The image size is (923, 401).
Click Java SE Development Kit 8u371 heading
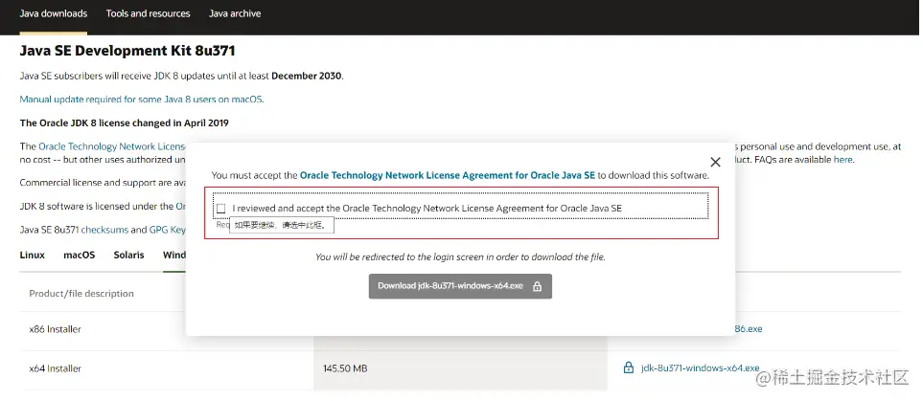pyautogui.click(x=127, y=51)
